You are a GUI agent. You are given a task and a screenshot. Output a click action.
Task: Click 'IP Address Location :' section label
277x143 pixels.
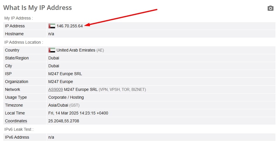(24, 42)
